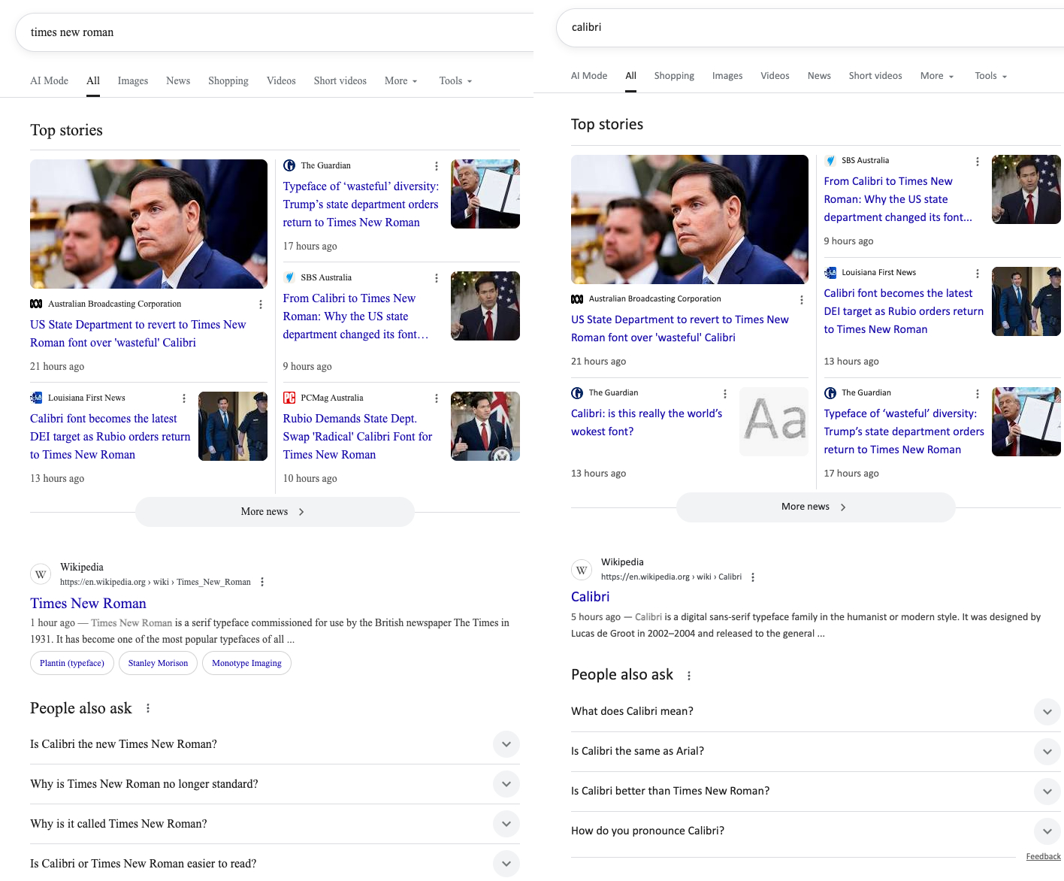The width and height of the screenshot is (1064, 881).
Task: Open large ABC story photo in times new roman results
Action: (149, 224)
